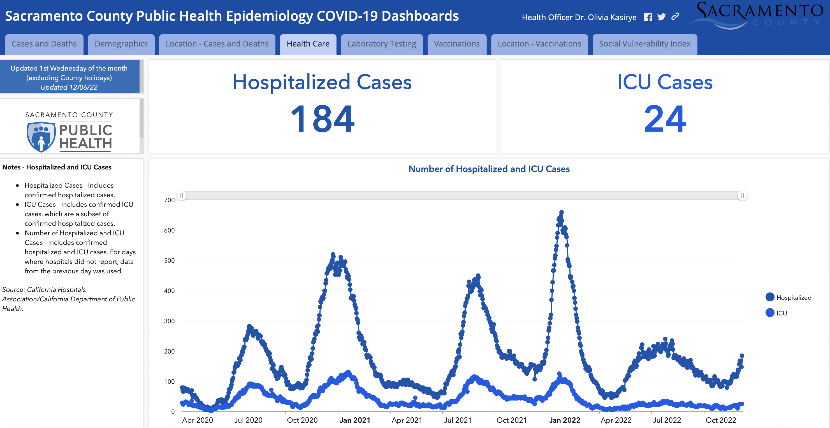Select Location - Vaccinations tab

tap(539, 44)
